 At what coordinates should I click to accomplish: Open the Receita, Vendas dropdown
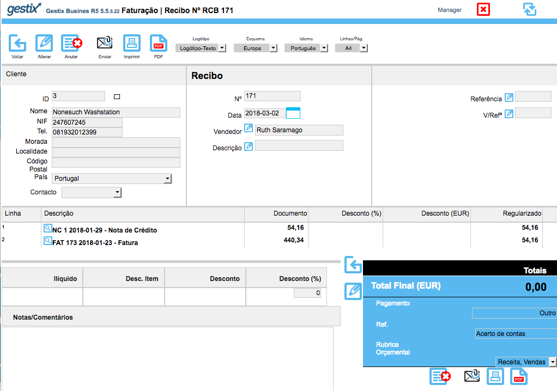[526, 362]
